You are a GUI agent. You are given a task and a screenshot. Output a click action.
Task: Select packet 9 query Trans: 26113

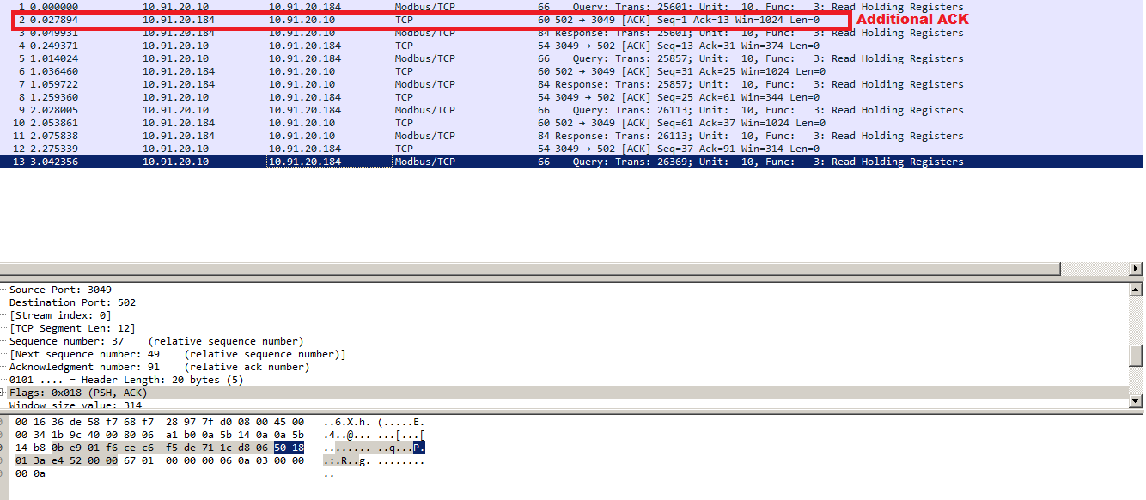[x=570, y=110]
